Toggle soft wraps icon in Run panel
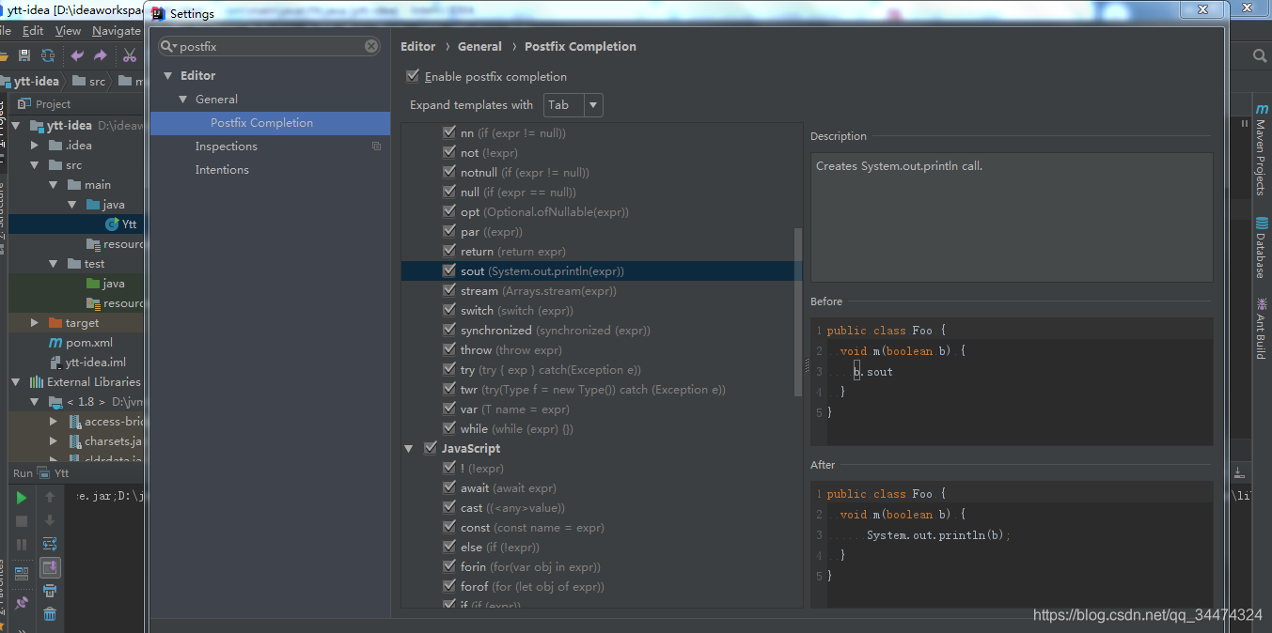This screenshot has width=1272, height=633. [50, 544]
